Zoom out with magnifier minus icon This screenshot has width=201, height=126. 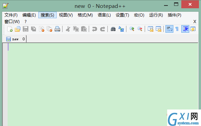click(140, 29)
